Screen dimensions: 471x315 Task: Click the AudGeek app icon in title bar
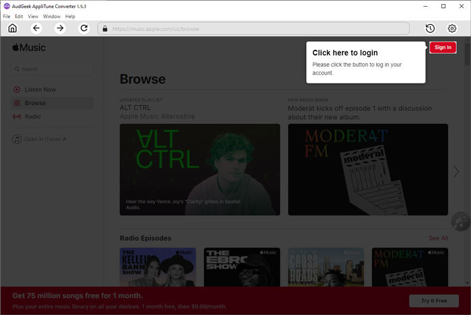pyautogui.click(x=7, y=6)
